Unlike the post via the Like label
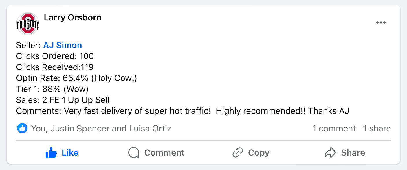The image size is (407, 170). (x=70, y=152)
